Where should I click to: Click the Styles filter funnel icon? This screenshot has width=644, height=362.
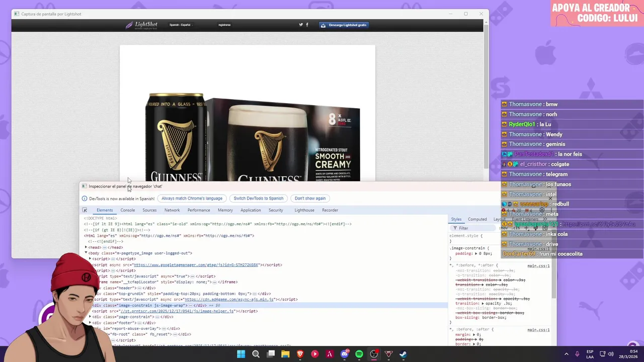pyautogui.click(x=455, y=228)
